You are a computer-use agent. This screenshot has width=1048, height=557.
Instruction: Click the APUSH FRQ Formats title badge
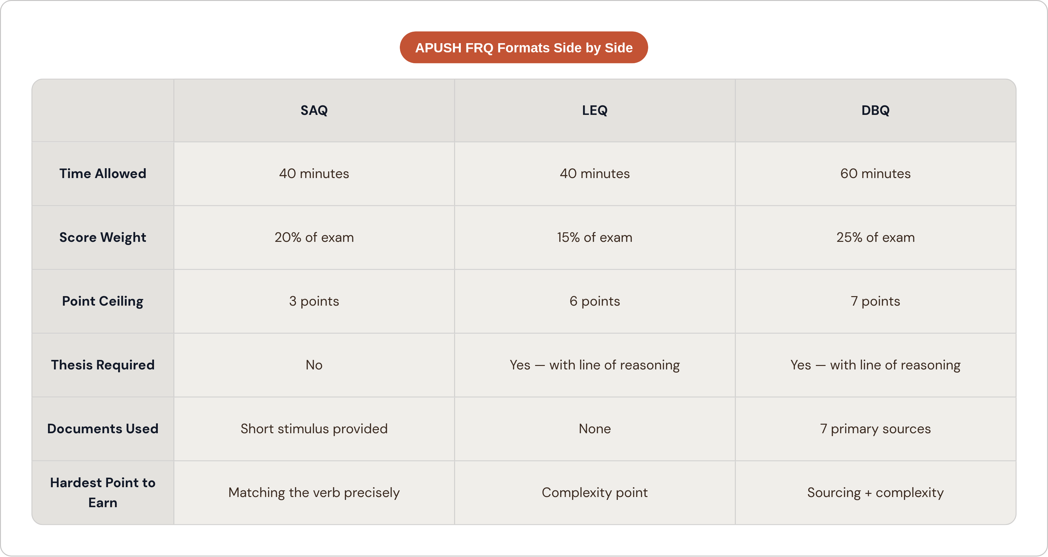coord(524,48)
